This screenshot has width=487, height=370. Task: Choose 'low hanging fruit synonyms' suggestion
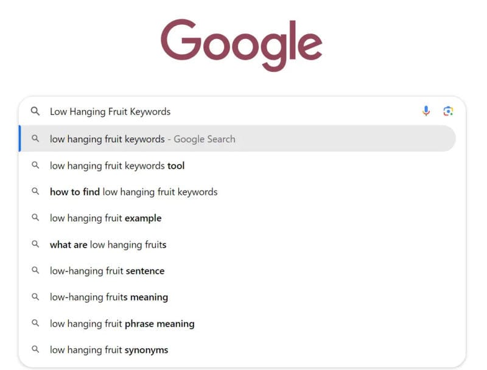tap(109, 350)
